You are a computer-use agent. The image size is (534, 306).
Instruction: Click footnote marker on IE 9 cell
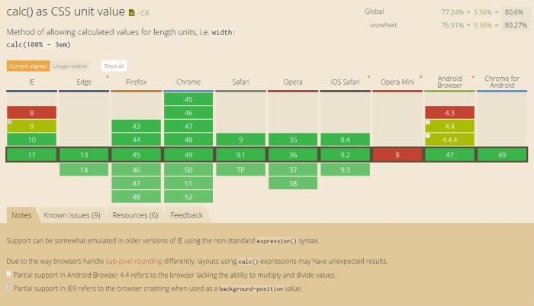coord(9,122)
